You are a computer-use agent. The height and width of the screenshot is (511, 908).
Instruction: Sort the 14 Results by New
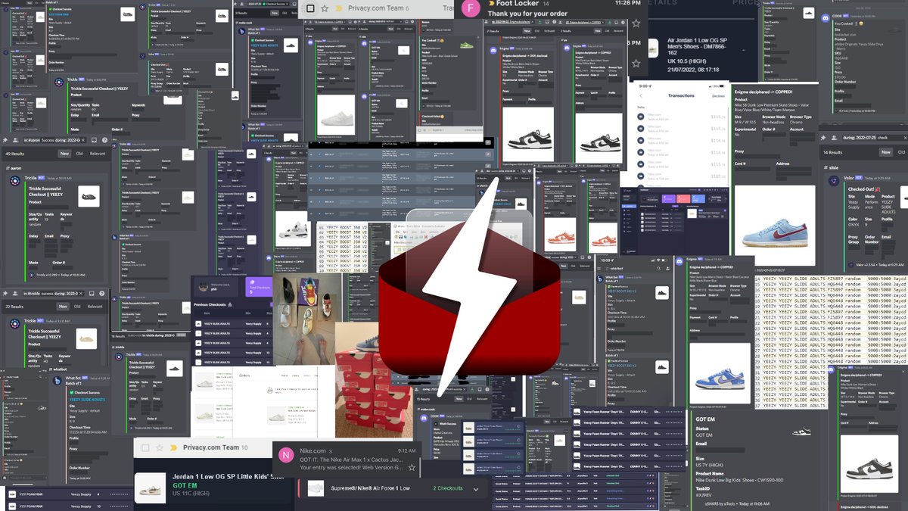(885, 152)
